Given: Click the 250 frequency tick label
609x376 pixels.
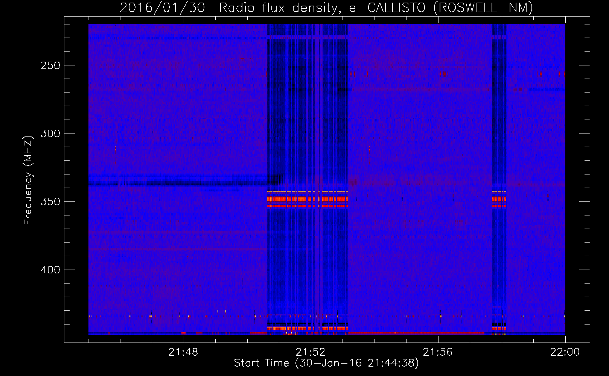Looking at the screenshot, I should [50, 65].
